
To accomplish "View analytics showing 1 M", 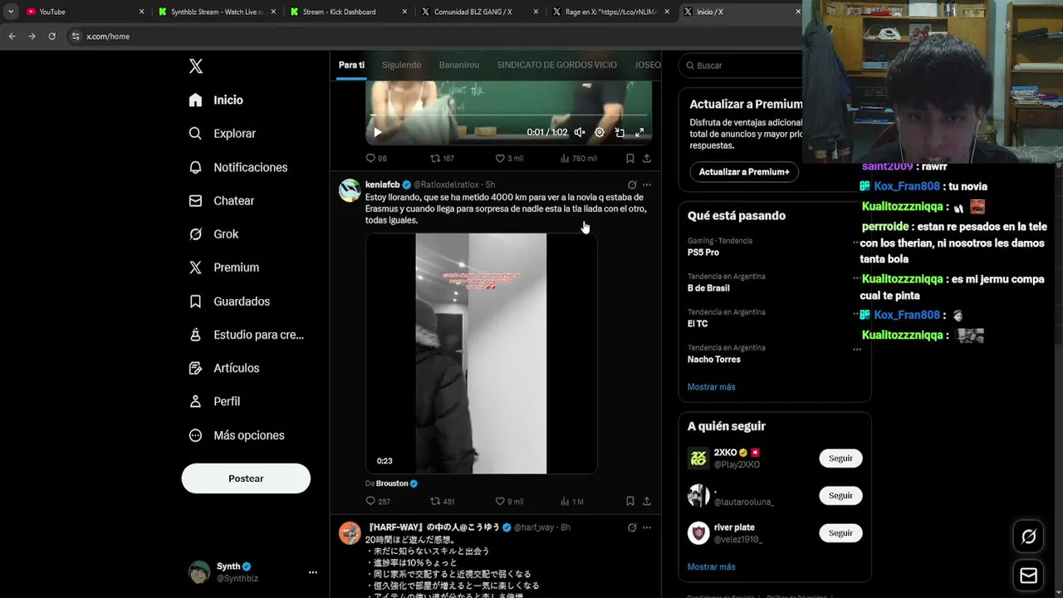I will [x=571, y=501].
